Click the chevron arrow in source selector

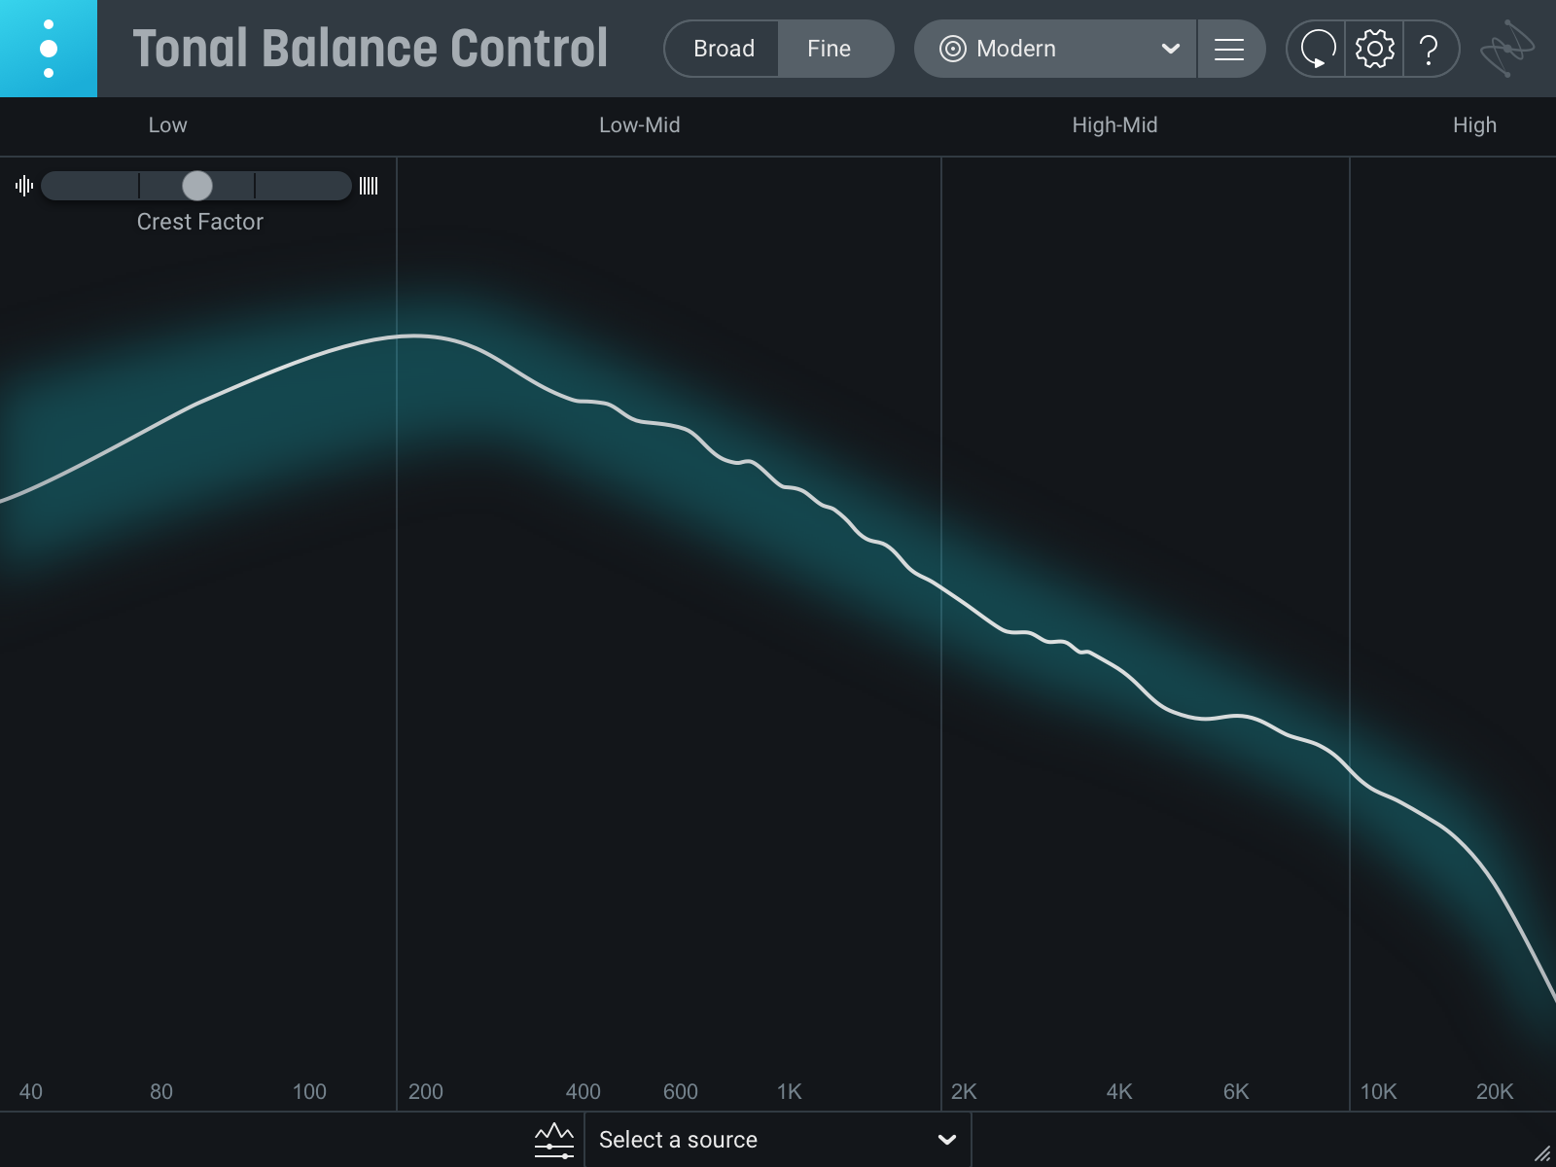coord(946,1140)
